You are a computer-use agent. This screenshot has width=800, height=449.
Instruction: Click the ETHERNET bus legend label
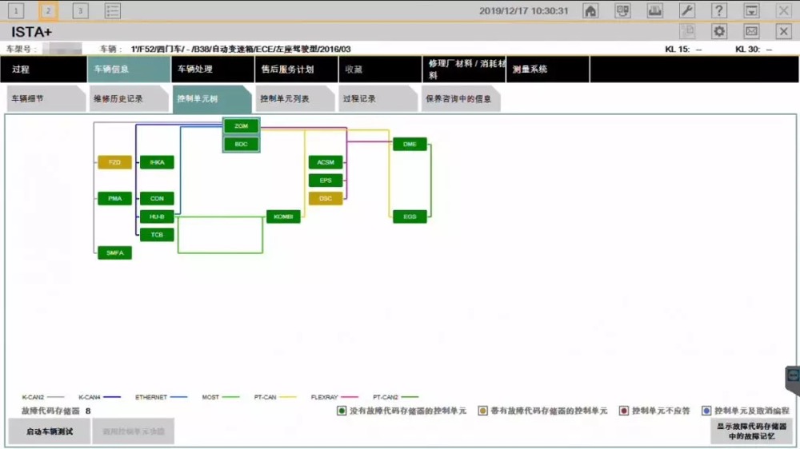coord(151,397)
